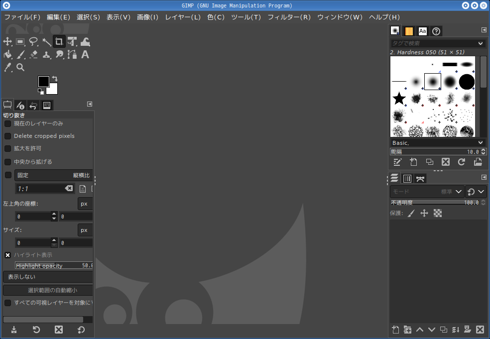Select the Free Select lasso tool
The image size is (490, 339).
tap(33, 41)
